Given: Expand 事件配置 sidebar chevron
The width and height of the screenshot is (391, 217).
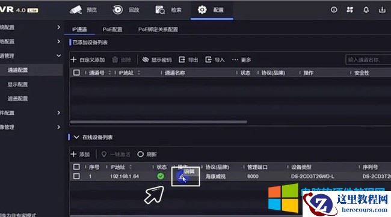Looking at the screenshot, I should click(58, 112).
